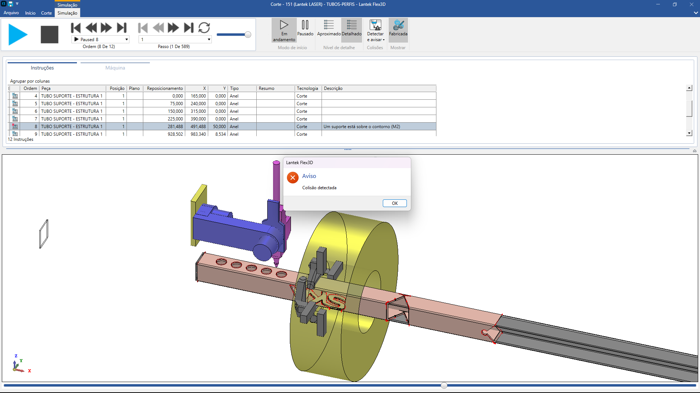
Task: Click the row icon for order 4
Action: [x=15, y=96]
